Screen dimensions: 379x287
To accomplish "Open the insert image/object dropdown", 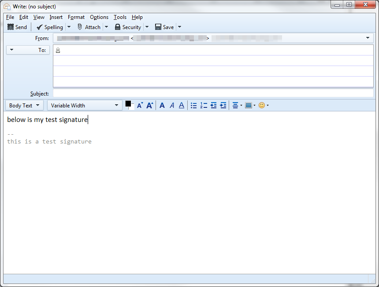I will [x=250, y=106].
